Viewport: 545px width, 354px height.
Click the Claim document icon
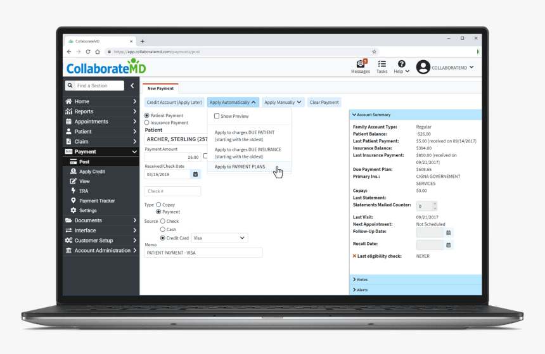[68, 141]
